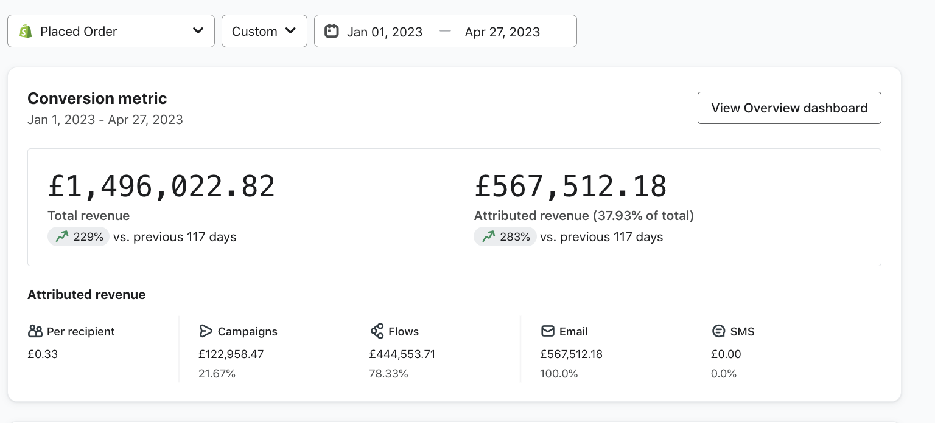The image size is (935, 423).
Task: Click the £0.33 per recipient value
Action: point(43,354)
